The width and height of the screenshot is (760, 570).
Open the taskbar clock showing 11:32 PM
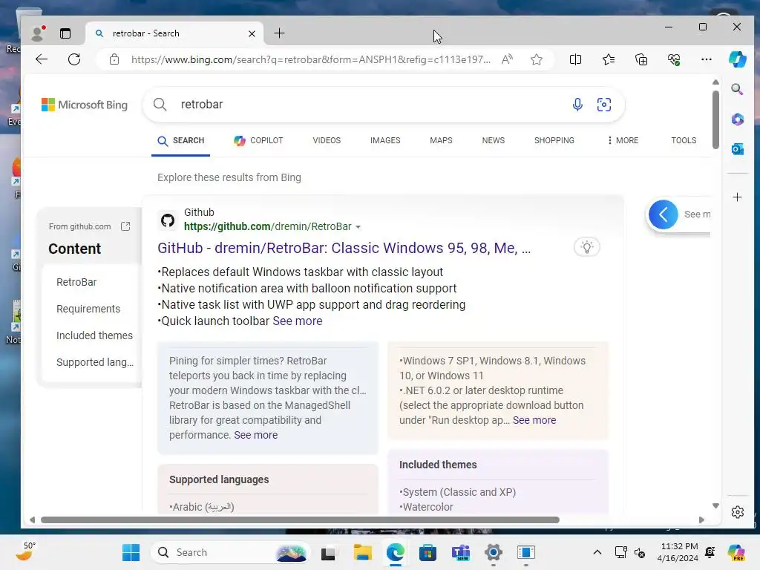(x=678, y=552)
